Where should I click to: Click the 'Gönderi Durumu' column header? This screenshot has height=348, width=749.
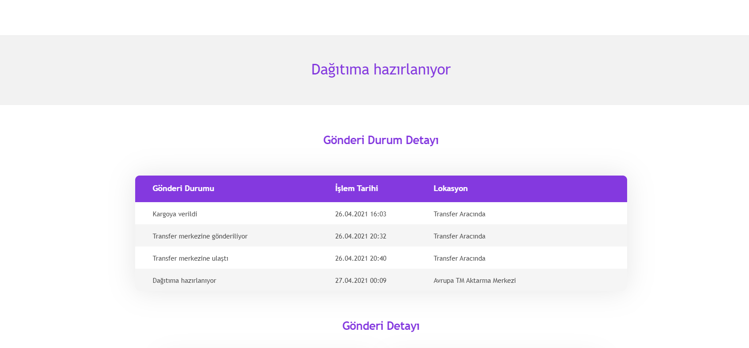tap(183, 188)
